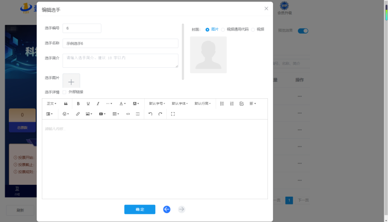The height and width of the screenshot is (222, 388).
Task: Open the font color dropdown
Action: tap(123, 103)
